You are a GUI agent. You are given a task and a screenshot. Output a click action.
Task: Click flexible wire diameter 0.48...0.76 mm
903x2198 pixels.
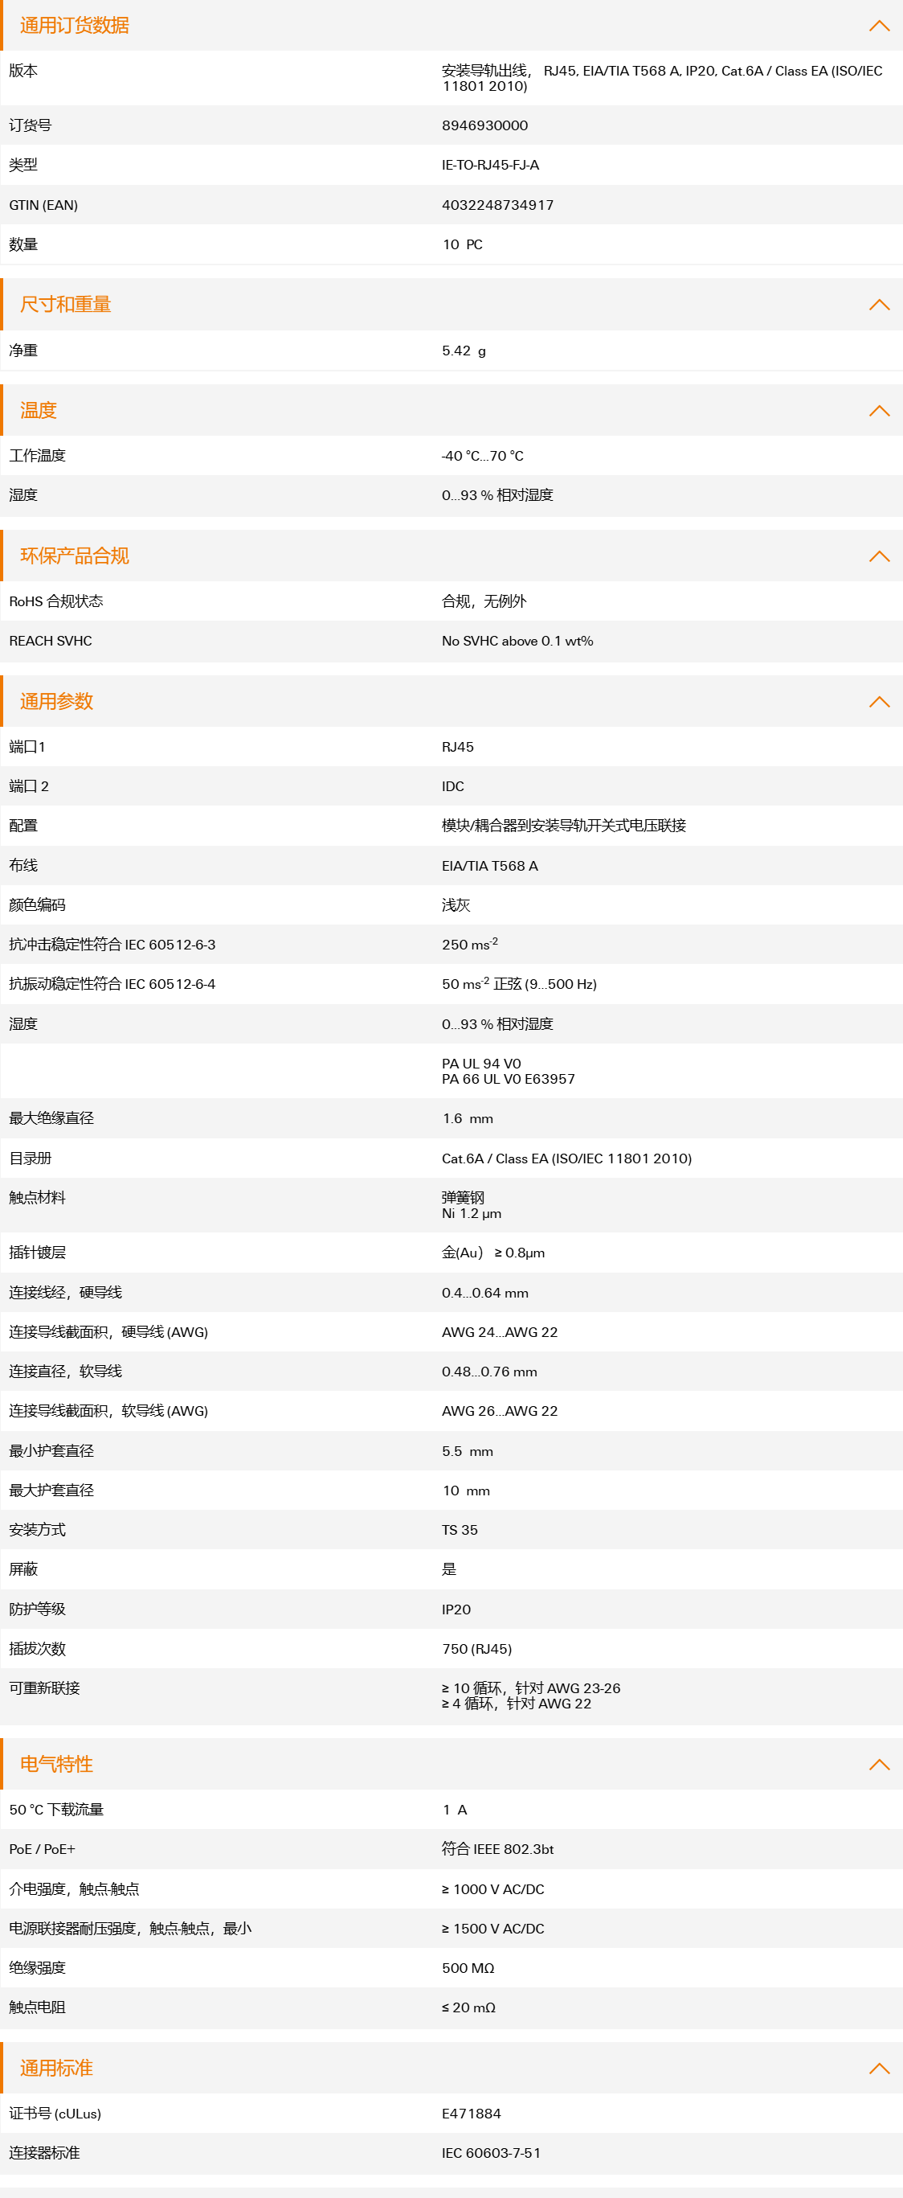point(489,1372)
